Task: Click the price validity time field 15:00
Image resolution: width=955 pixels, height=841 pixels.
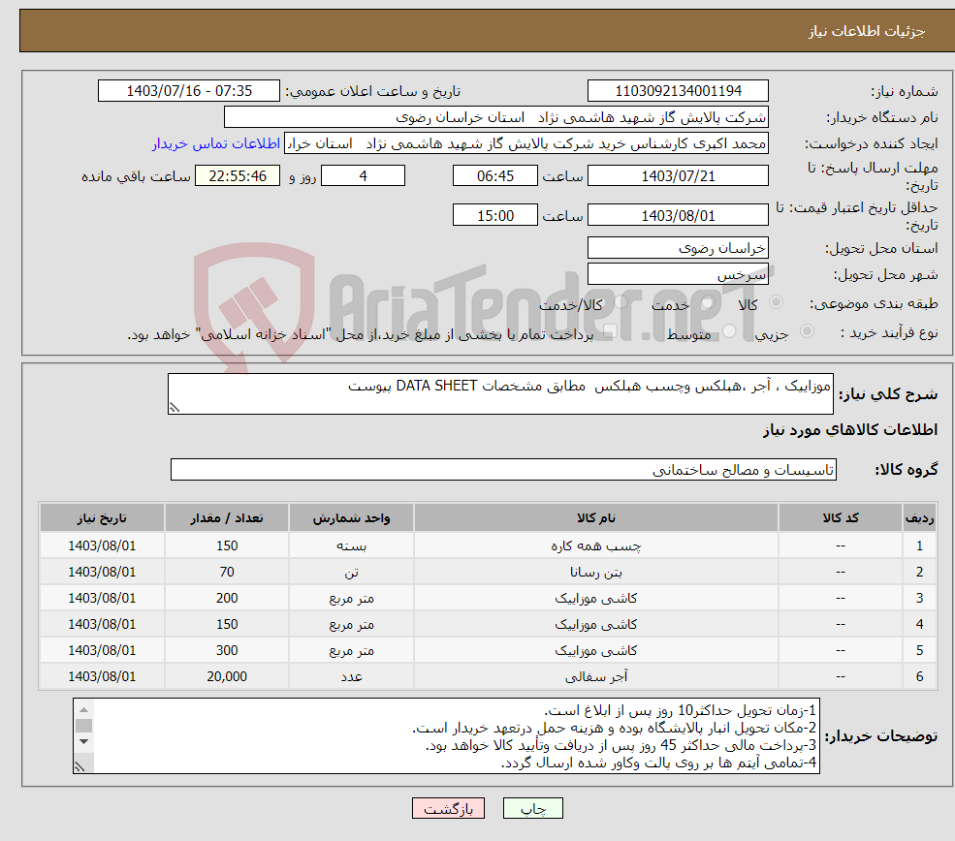Action: click(x=495, y=216)
